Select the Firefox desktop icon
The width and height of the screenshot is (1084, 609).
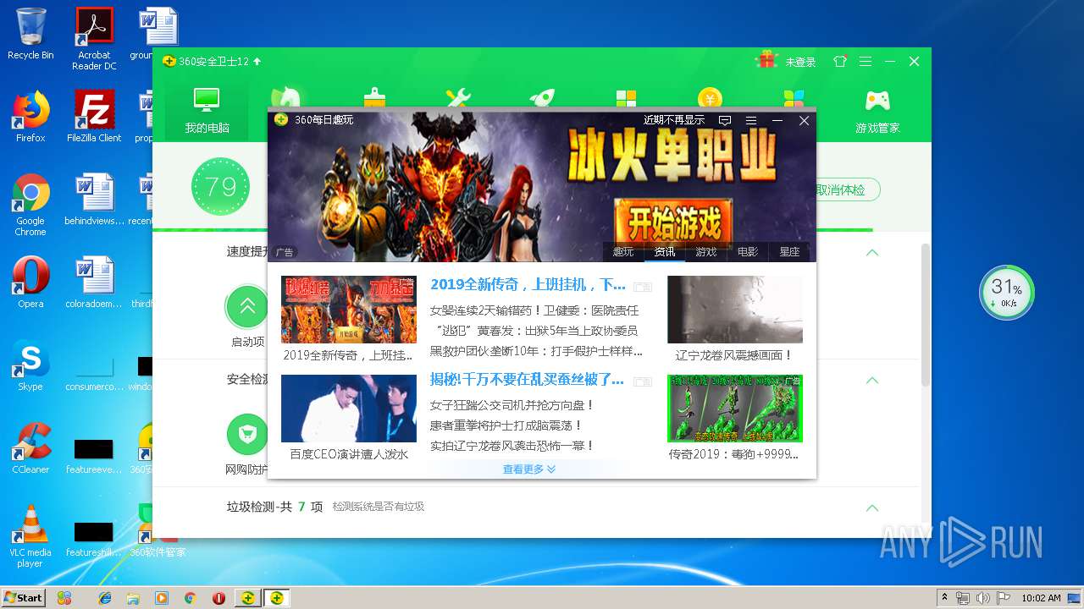click(30, 117)
